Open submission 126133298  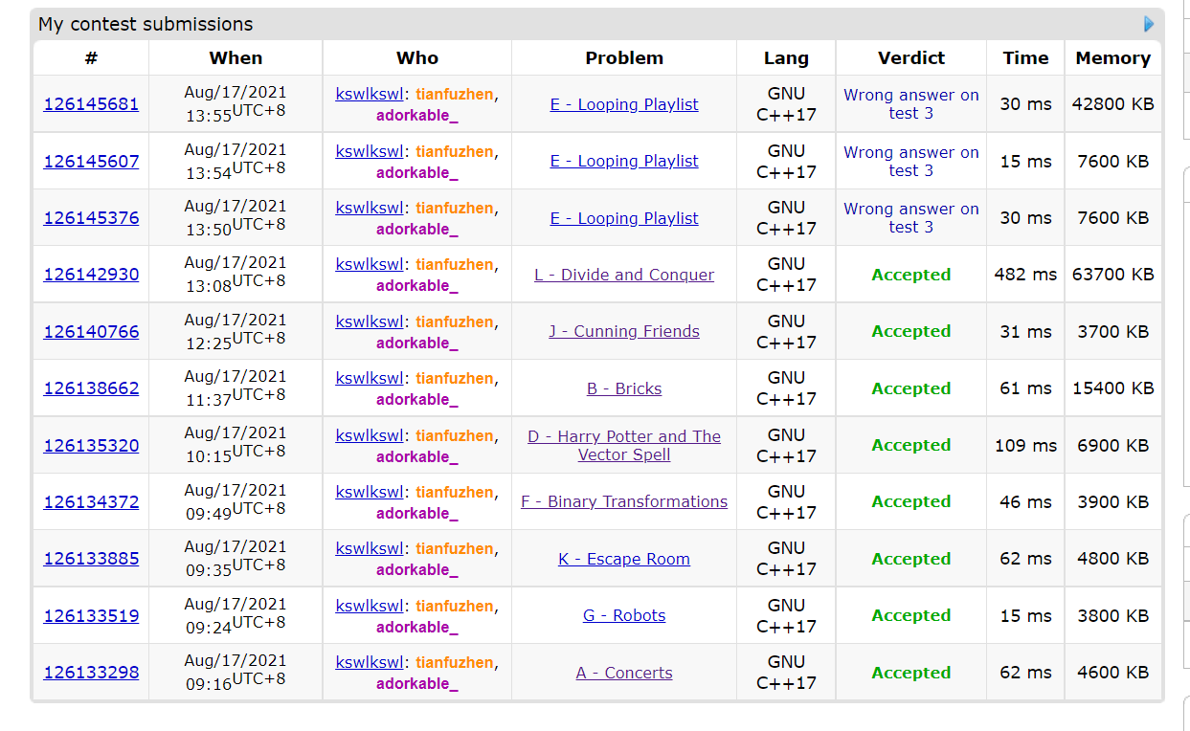tap(91, 673)
